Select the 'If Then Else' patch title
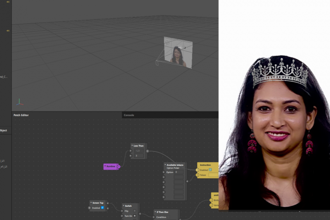The width and height of the screenshot is (330, 220). 162,212
